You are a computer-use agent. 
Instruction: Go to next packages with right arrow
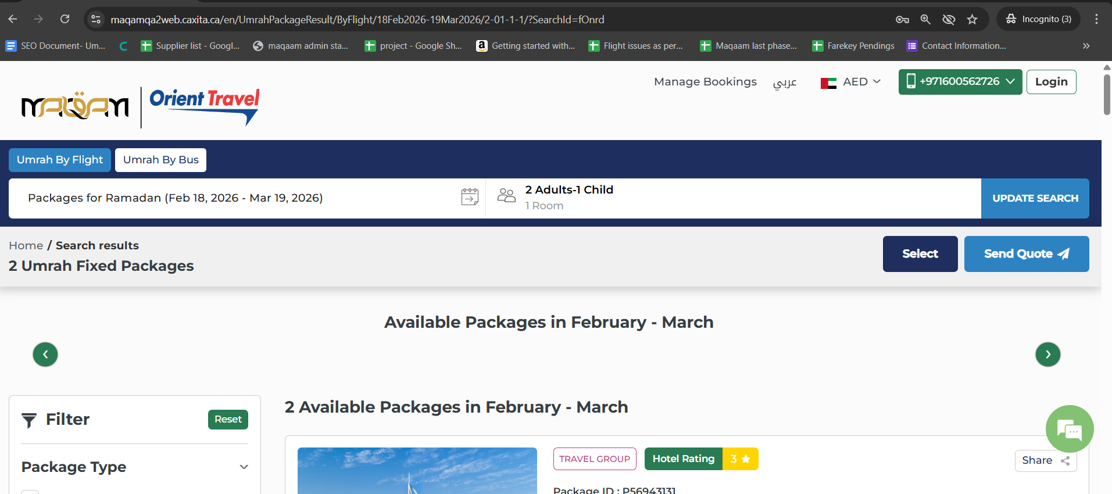click(x=1047, y=355)
